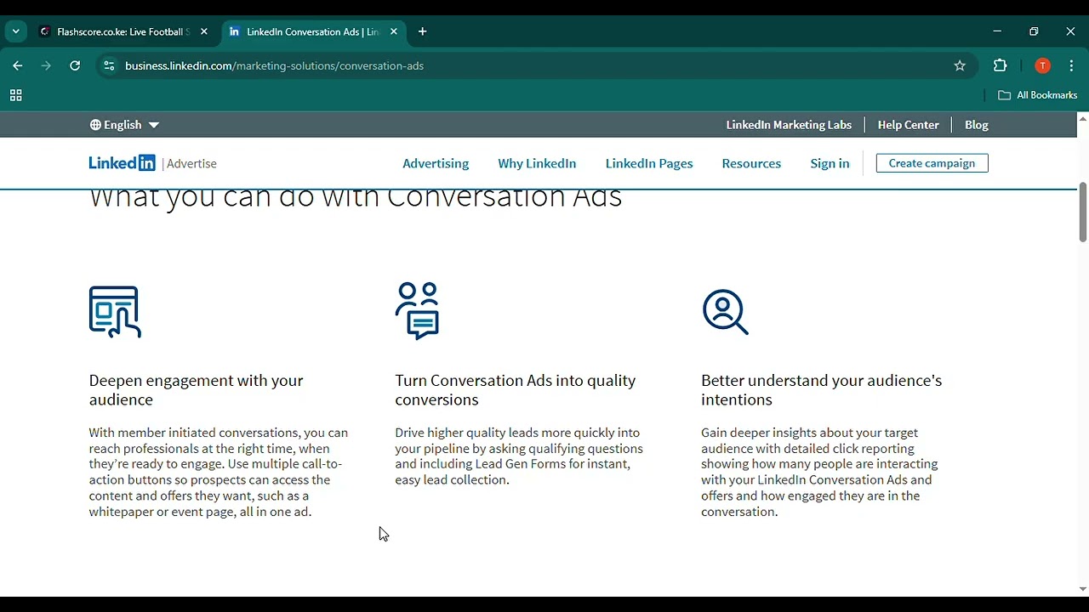Select the LinkedIn Conversation Ads tab
The height and width of the screenshot is (612, 1089).
[312, 31]
